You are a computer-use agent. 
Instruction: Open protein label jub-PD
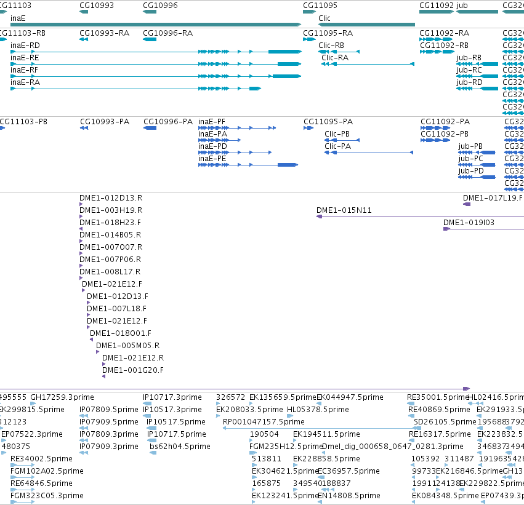tap(471, 171)
